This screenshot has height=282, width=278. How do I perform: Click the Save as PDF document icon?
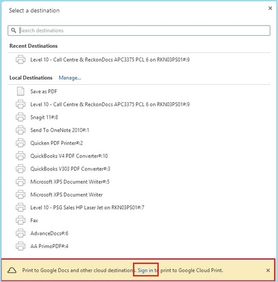point(20,92)
